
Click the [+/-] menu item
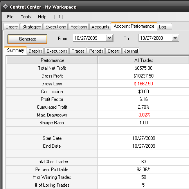pyautogui.click(x=58, y=17)
